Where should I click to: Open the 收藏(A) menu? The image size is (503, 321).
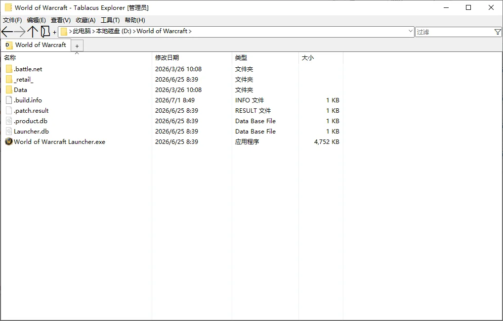85,20
